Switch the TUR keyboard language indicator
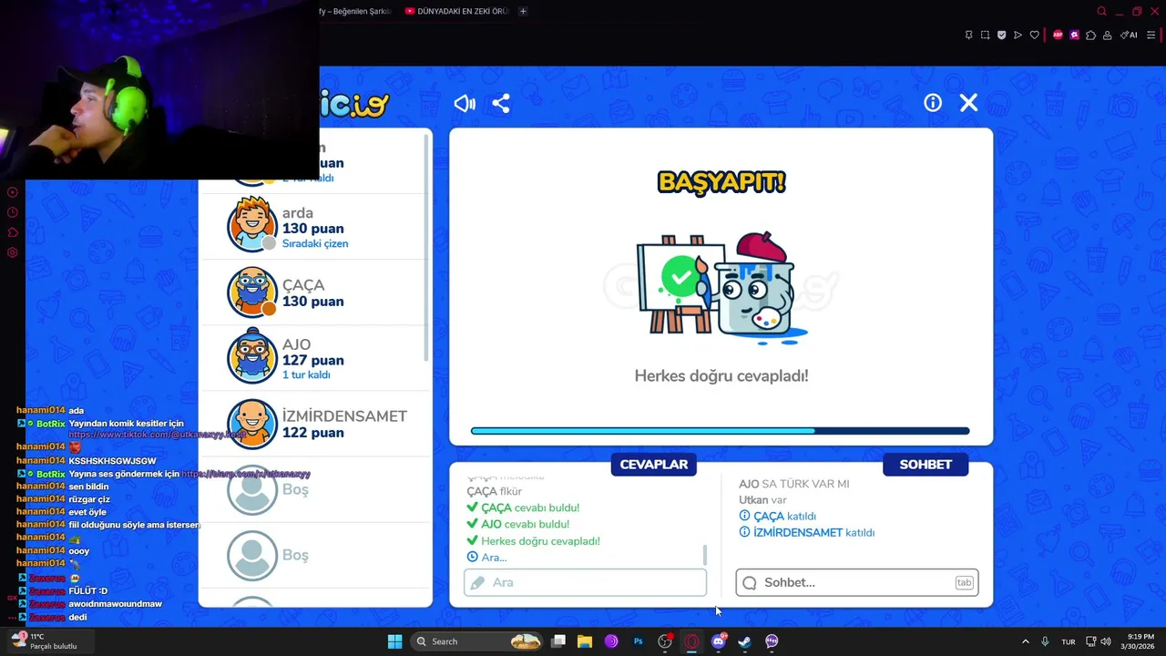The width and height of the screenshot is (1166, 656). click(x=1069, y=641)
